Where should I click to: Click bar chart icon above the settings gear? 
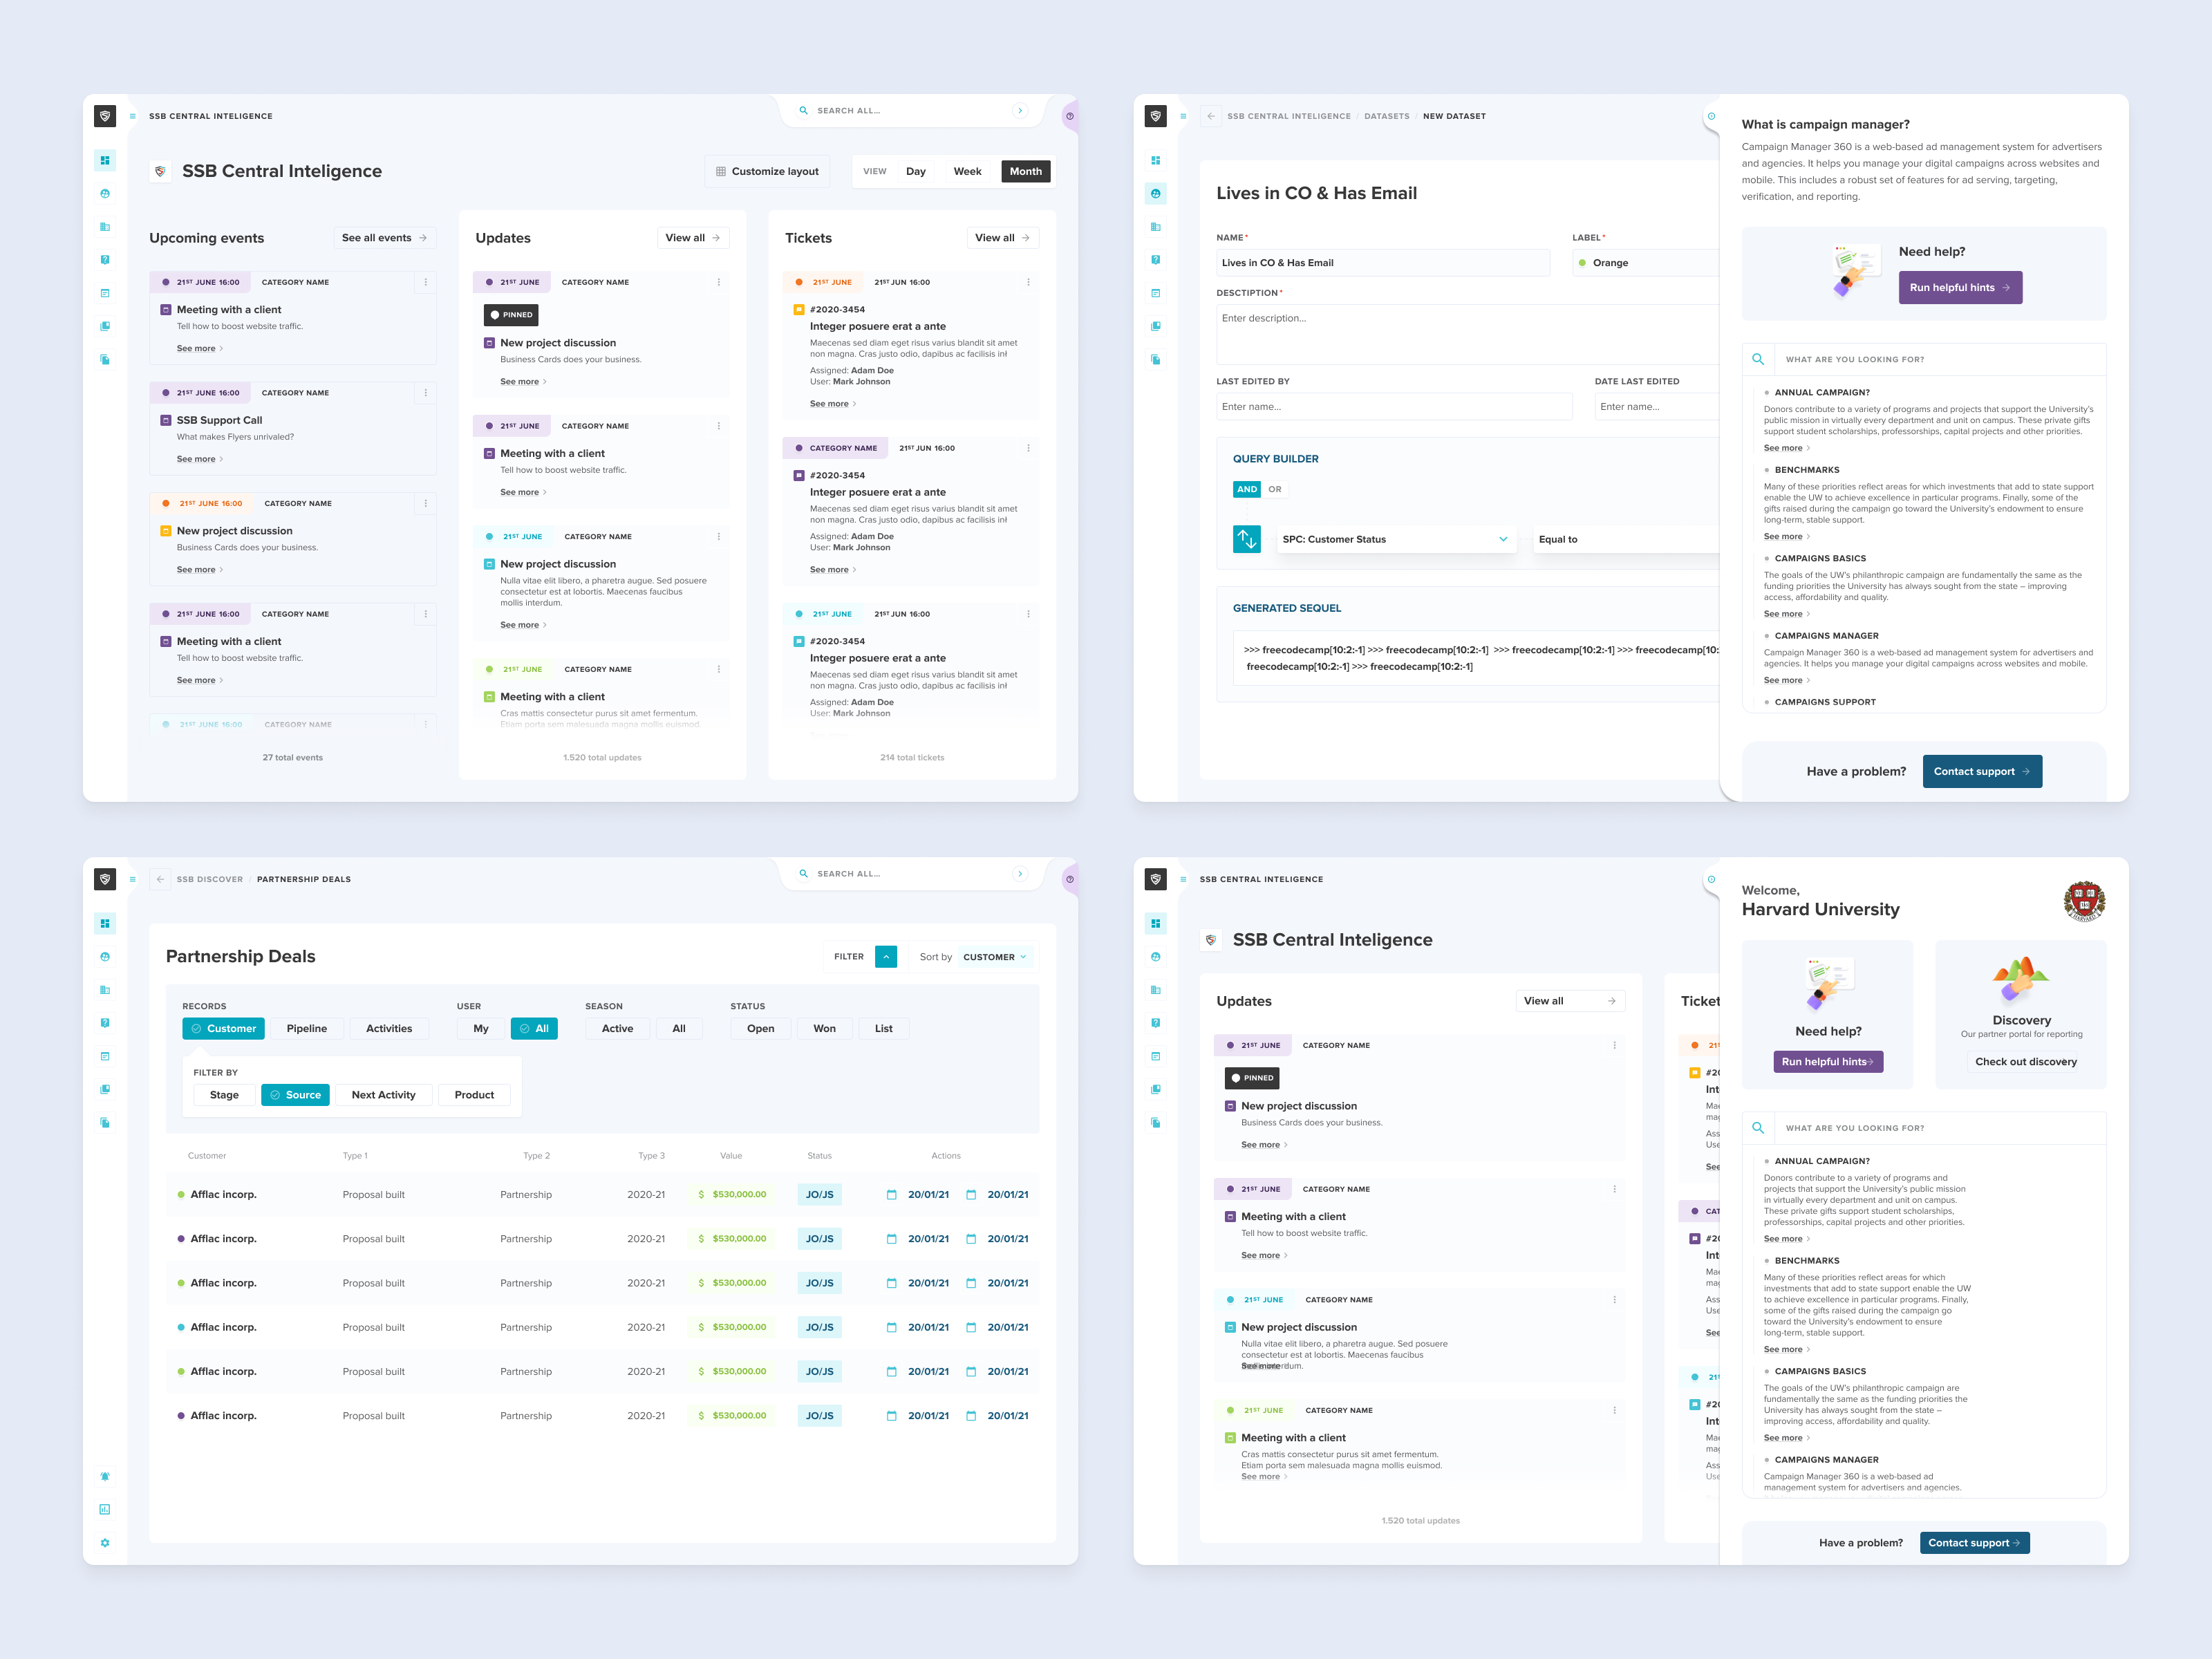[x=105, y=1509]
